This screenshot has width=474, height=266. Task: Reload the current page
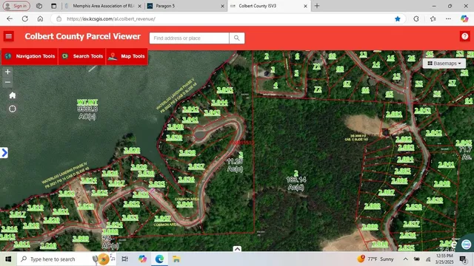pos(24,18)
